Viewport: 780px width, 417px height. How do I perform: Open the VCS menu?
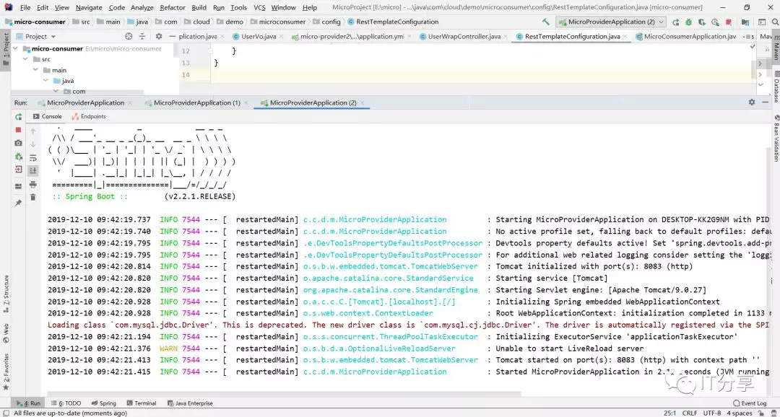[x=259, y=7]
